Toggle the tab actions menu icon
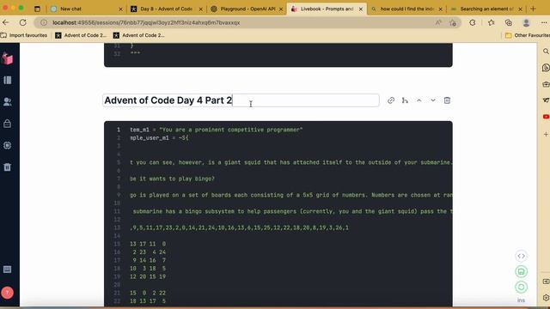The width and height of the screenshot is (550, 309). click(38, 9)
